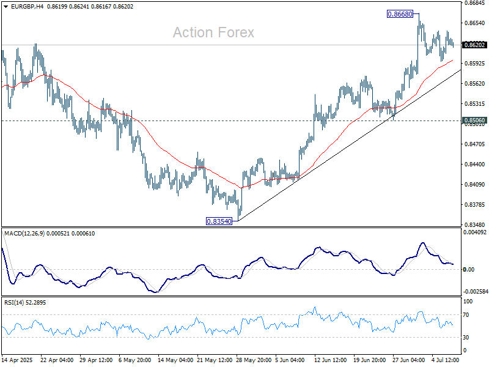Click the 12 Jun 12:00 time label
Viewport: 489px width, 367px height.
(x=330, y=360)
